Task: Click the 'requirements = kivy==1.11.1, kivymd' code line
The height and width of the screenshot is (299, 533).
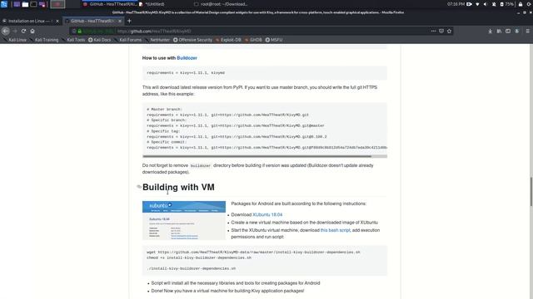Action: point(186,73)
